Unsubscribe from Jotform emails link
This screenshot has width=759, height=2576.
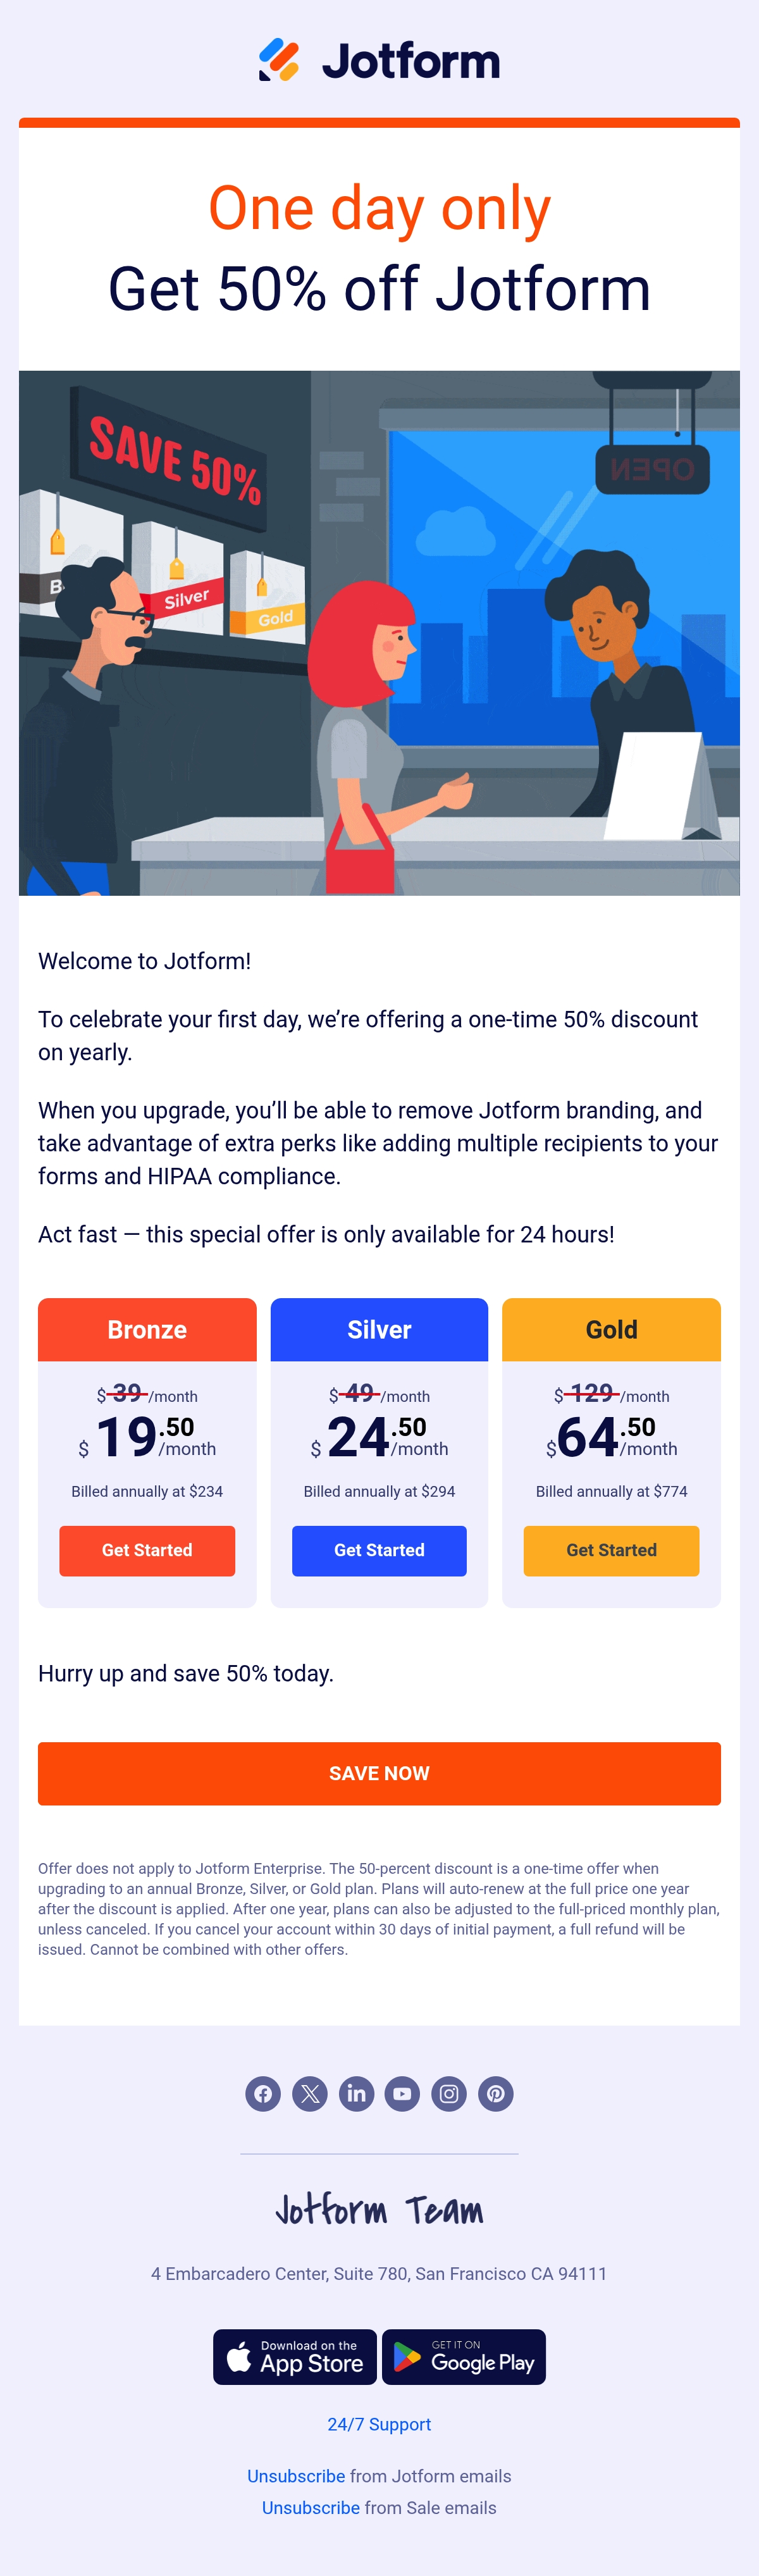coord(296,2476)
